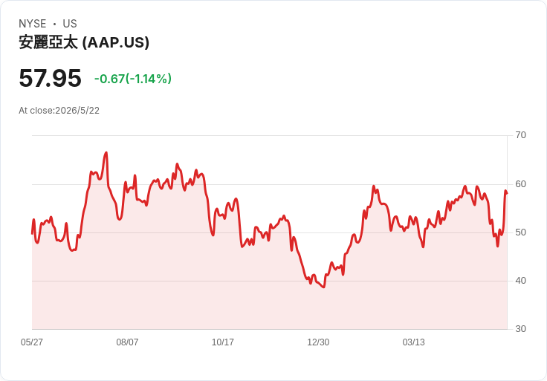Click the last data point on chart line
This screenshot has width=547, height=381.
coord(507,193)
